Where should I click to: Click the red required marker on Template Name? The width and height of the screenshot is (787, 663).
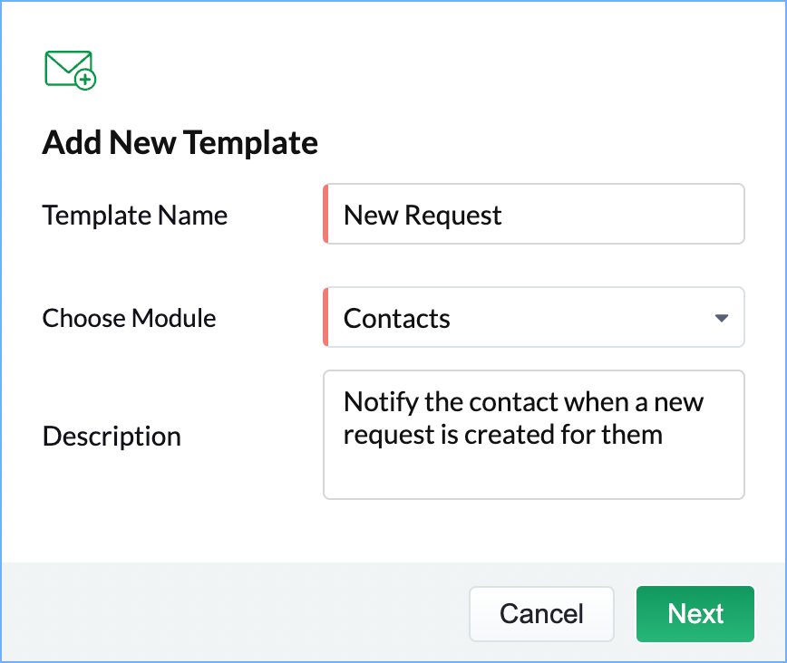(x=325, y=215)
